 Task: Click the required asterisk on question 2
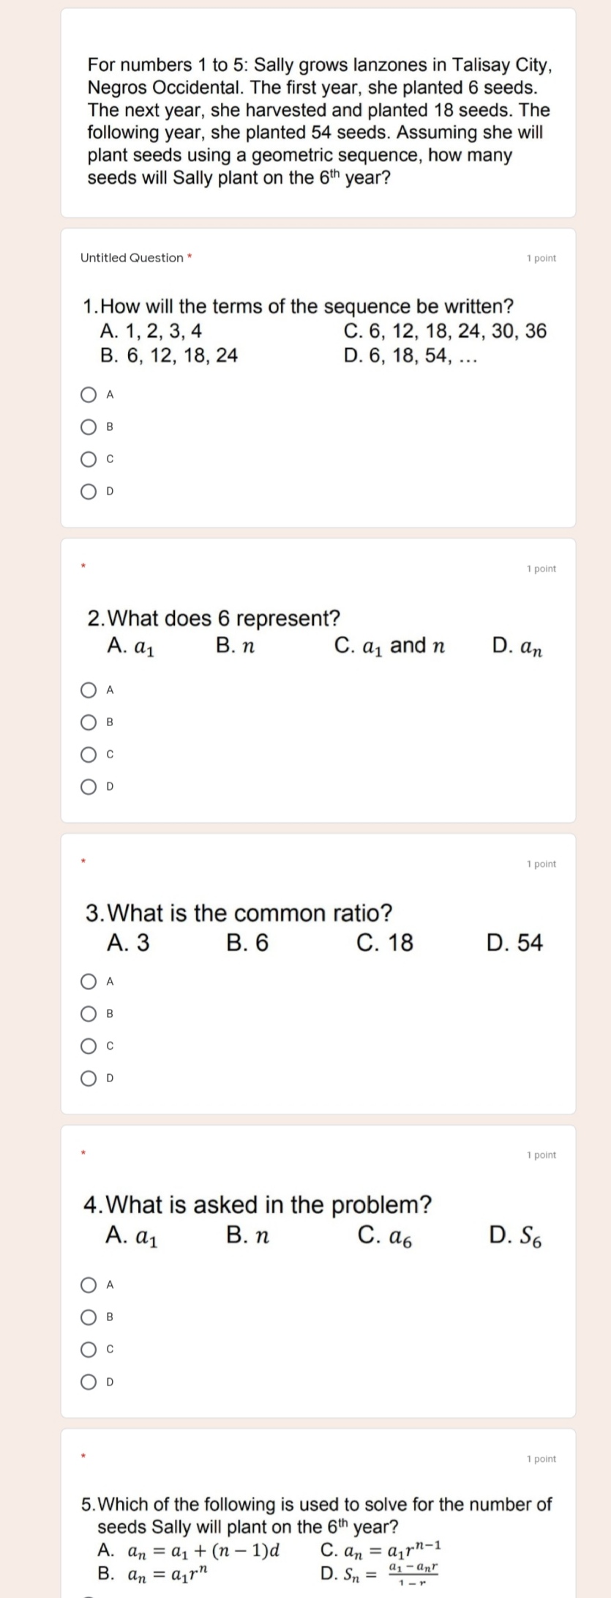[x=84, y=565]
